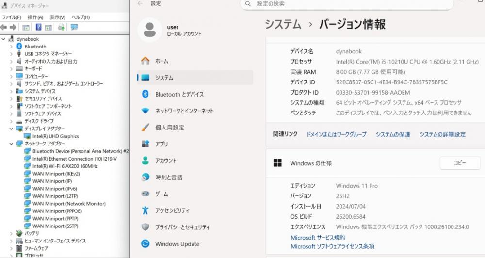Click the Bluetooth とデバイス icon in Settings sidebar

145,94
